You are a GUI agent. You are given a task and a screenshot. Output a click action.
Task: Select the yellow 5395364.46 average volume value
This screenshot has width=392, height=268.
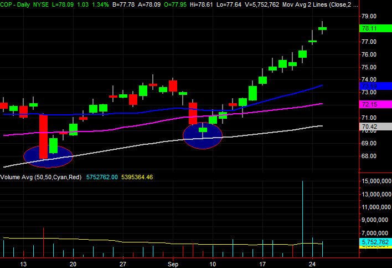coord(135,177)
